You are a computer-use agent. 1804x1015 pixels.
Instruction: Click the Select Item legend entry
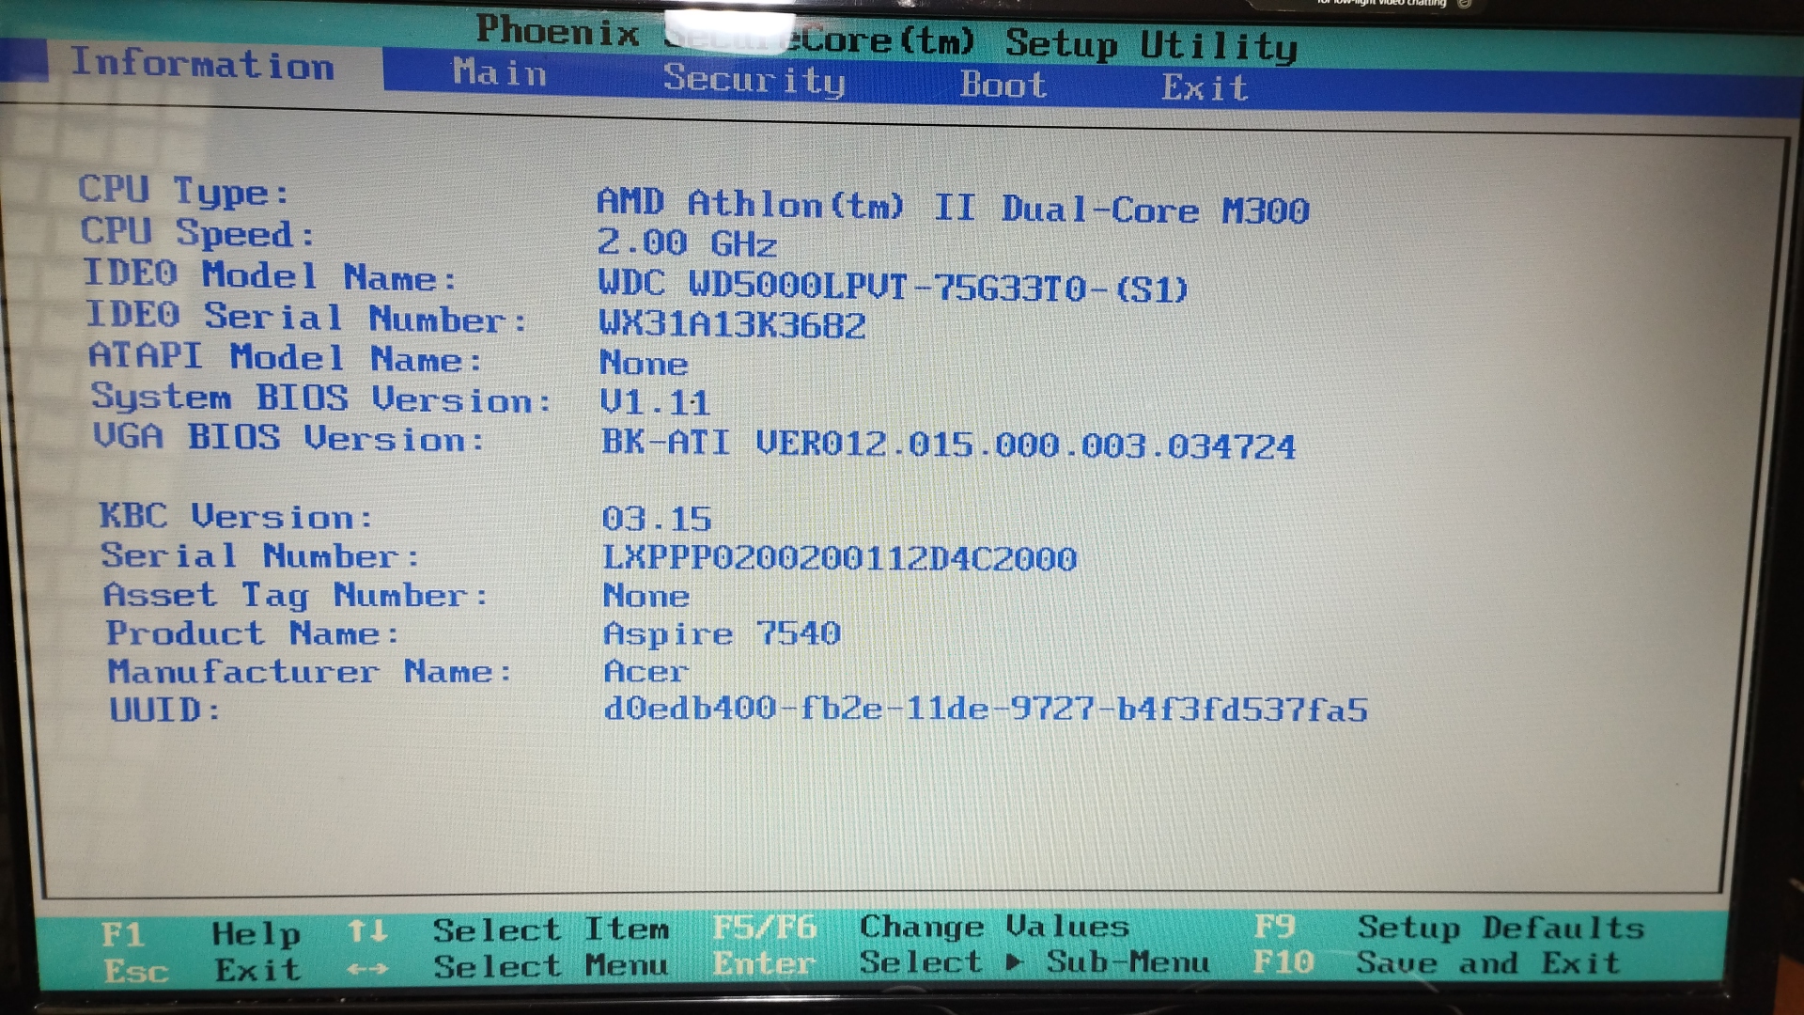pyautogui.click(x=551, y=929)
